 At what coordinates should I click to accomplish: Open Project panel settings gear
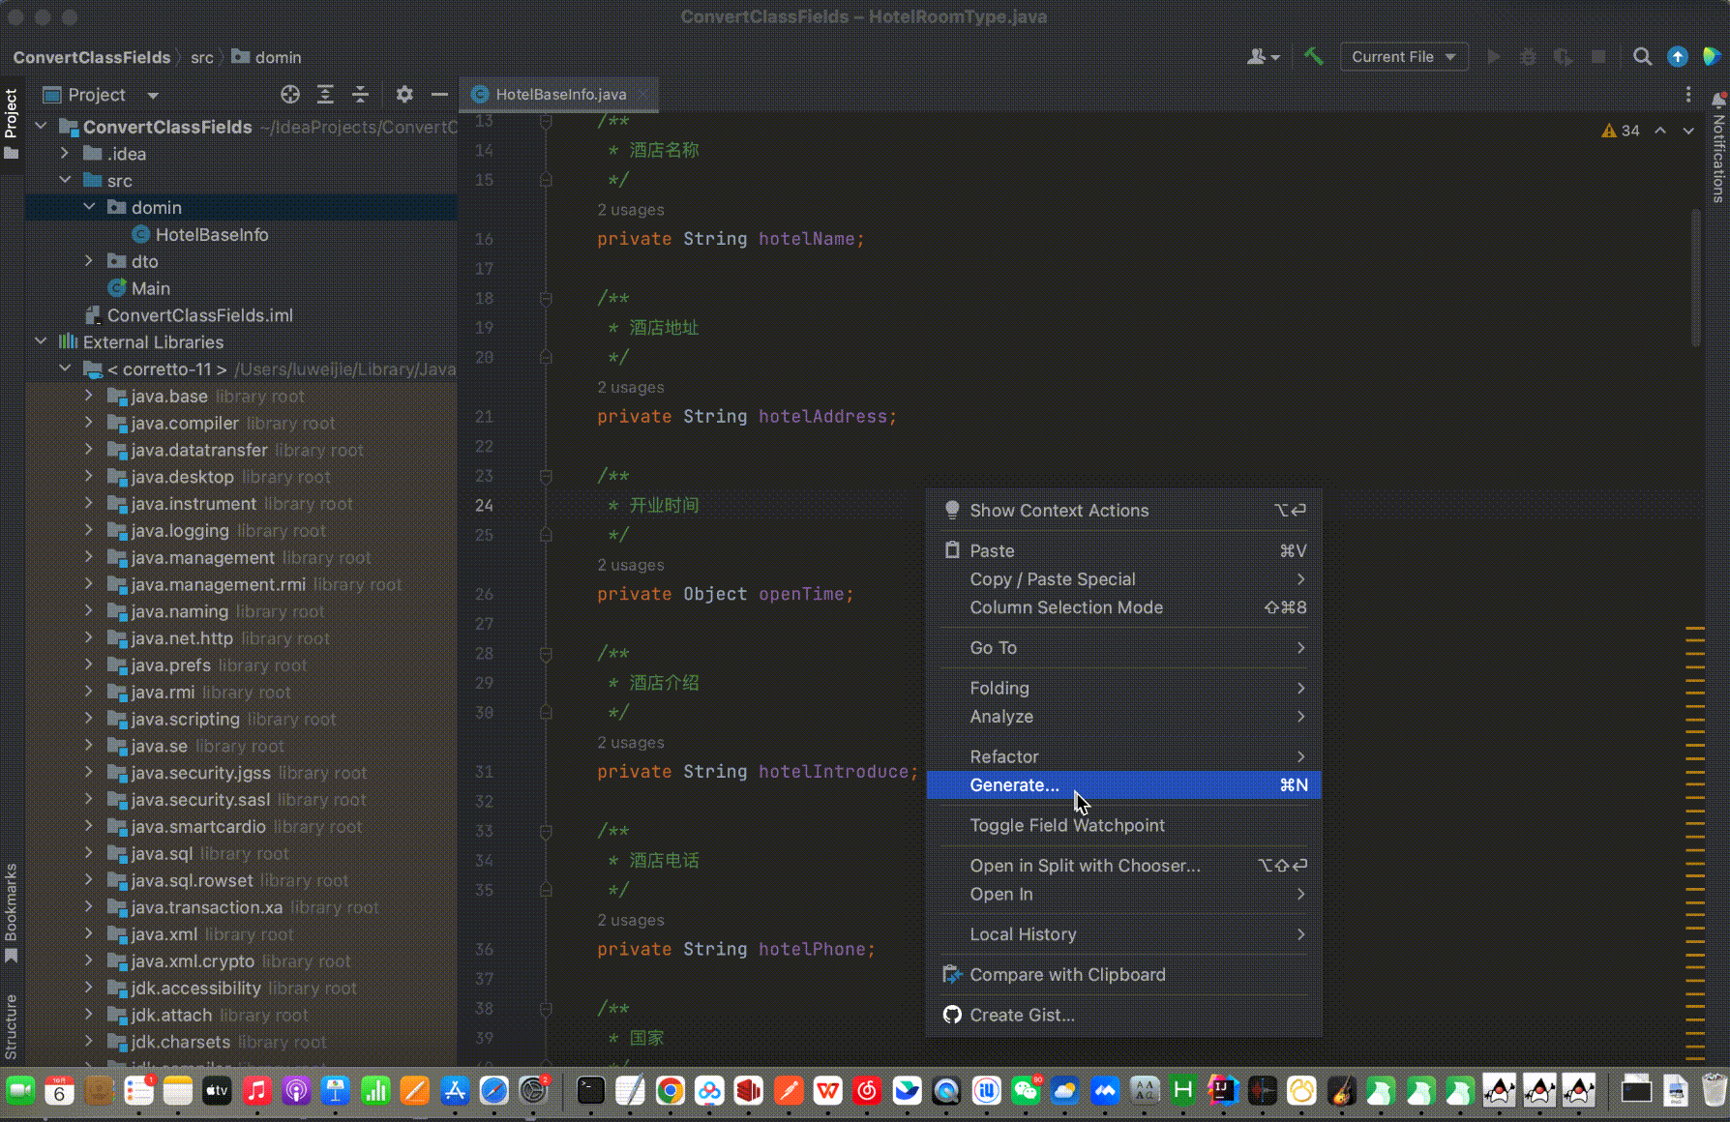(404, 95)
